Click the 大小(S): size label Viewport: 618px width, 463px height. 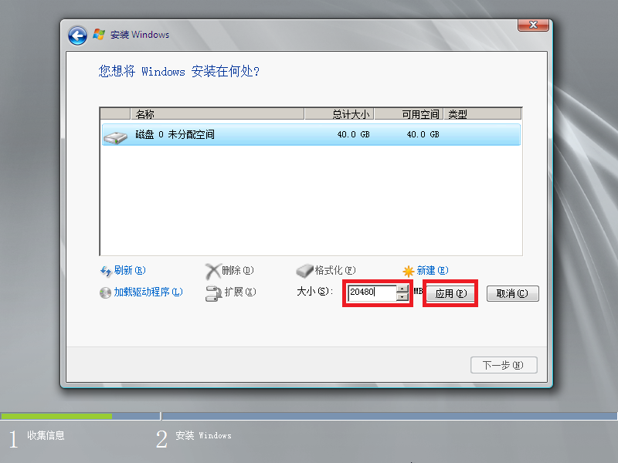click(x=314, y=292)
